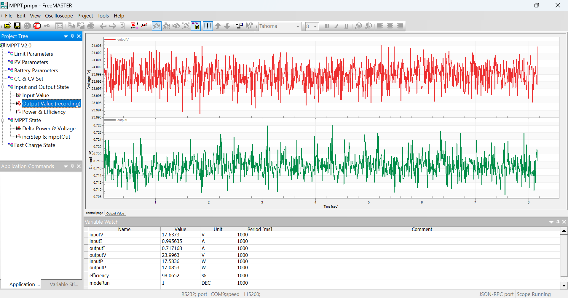Toggle the purple save-state toolbar button
Viewport: 568px width, 298px height.
[196, 26]
